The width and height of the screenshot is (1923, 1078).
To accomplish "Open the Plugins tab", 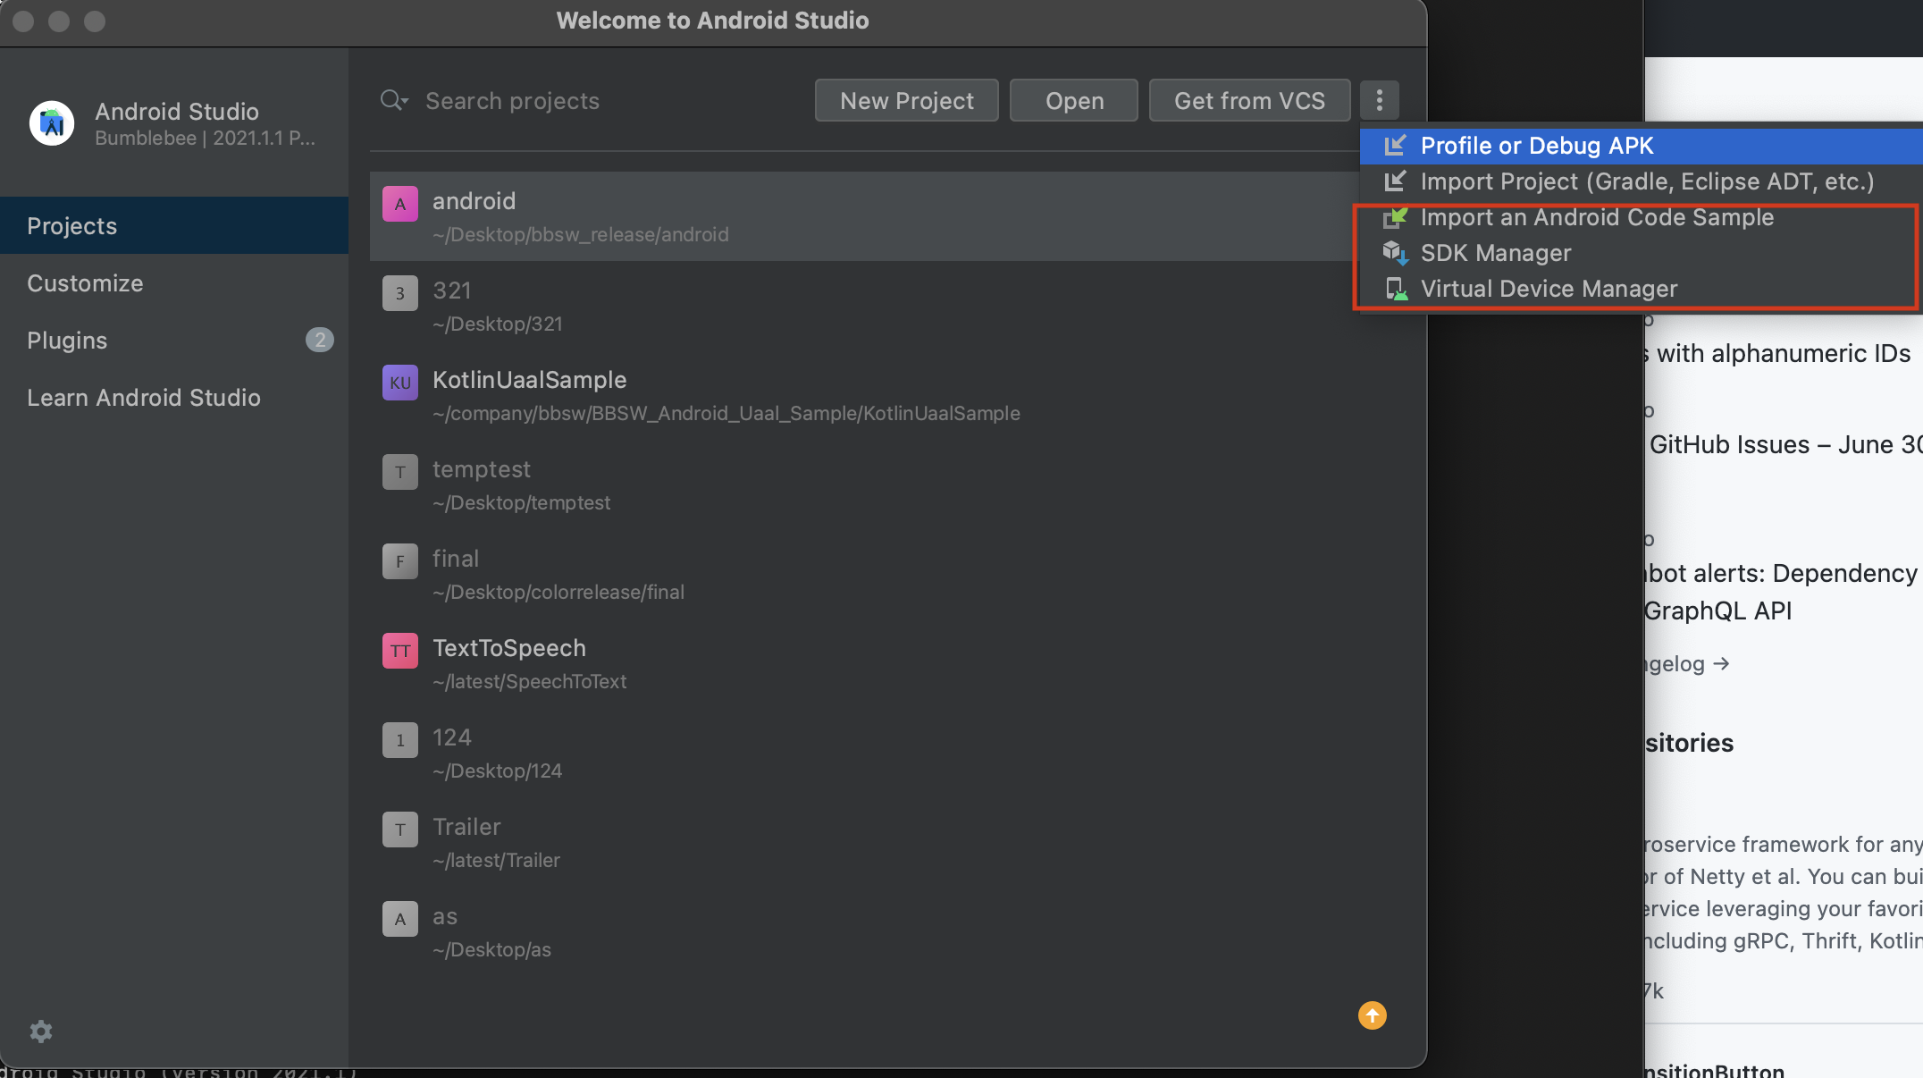I will tap(67, 341).
